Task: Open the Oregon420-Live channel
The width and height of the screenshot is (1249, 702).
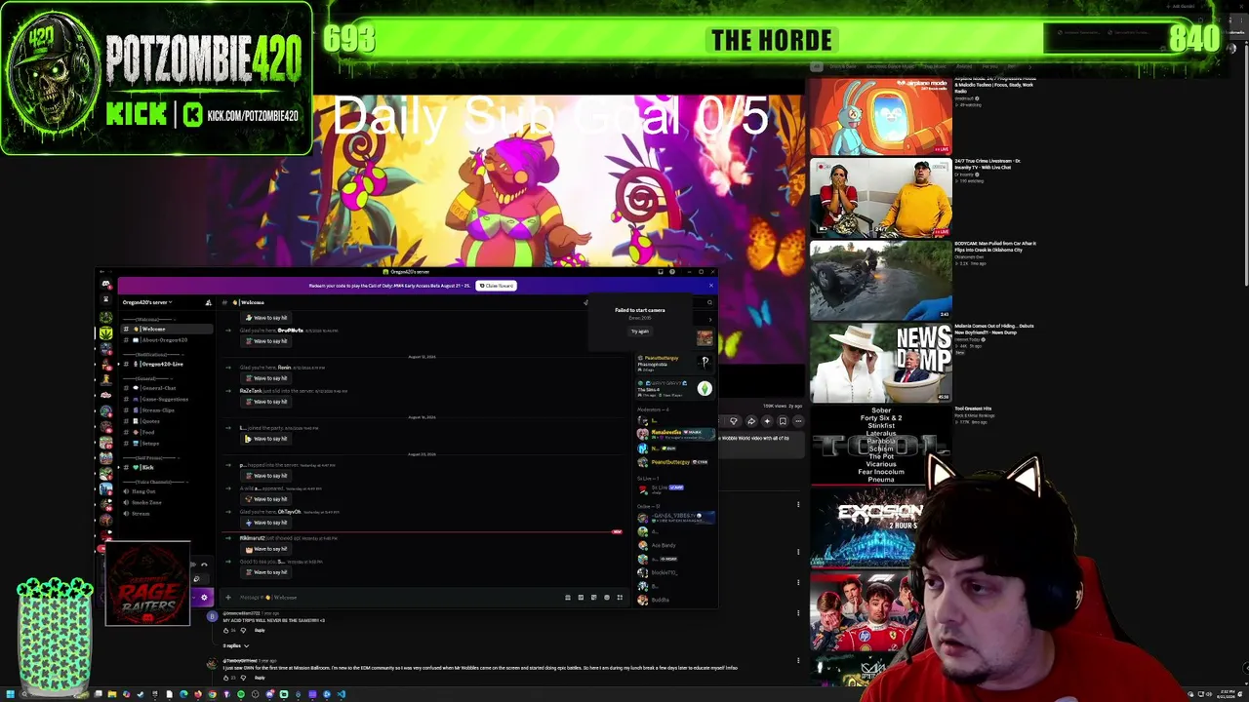Action: 165,364
